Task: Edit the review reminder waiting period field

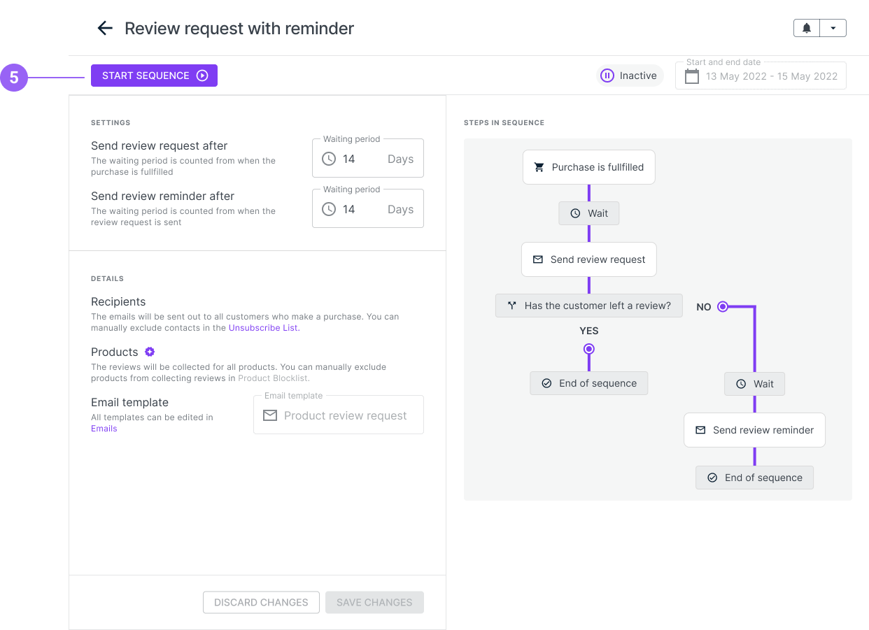Action: (368, 209)
